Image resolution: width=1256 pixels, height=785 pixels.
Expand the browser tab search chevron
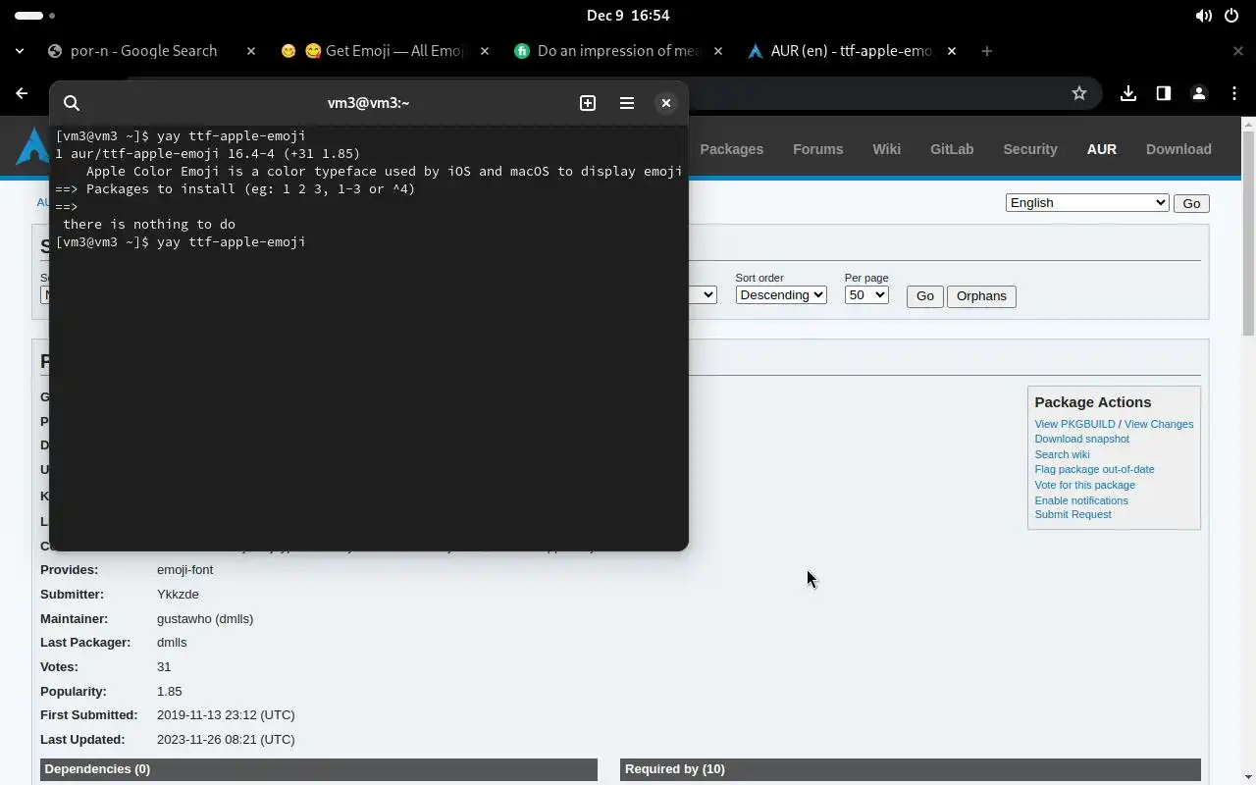(x=20, y=51)
